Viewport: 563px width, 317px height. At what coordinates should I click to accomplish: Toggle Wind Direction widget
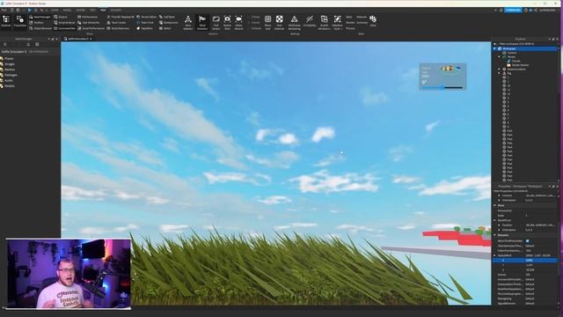202,22
